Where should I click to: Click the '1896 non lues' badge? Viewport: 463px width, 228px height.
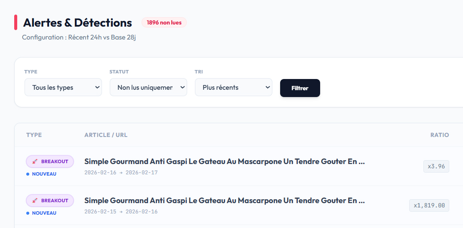pos(164,22)
